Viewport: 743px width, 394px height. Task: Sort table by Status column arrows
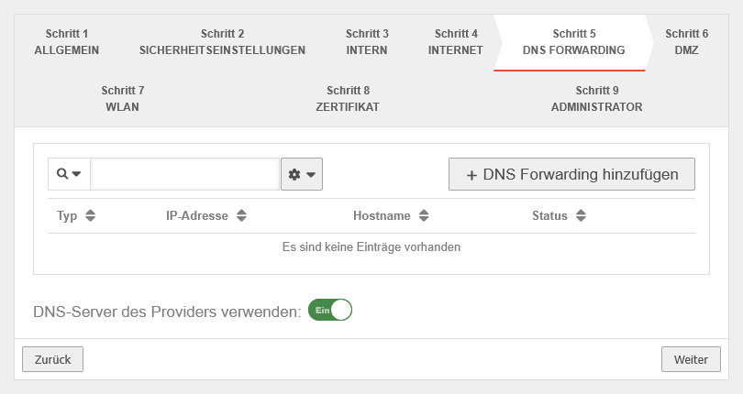coord(581,216)
